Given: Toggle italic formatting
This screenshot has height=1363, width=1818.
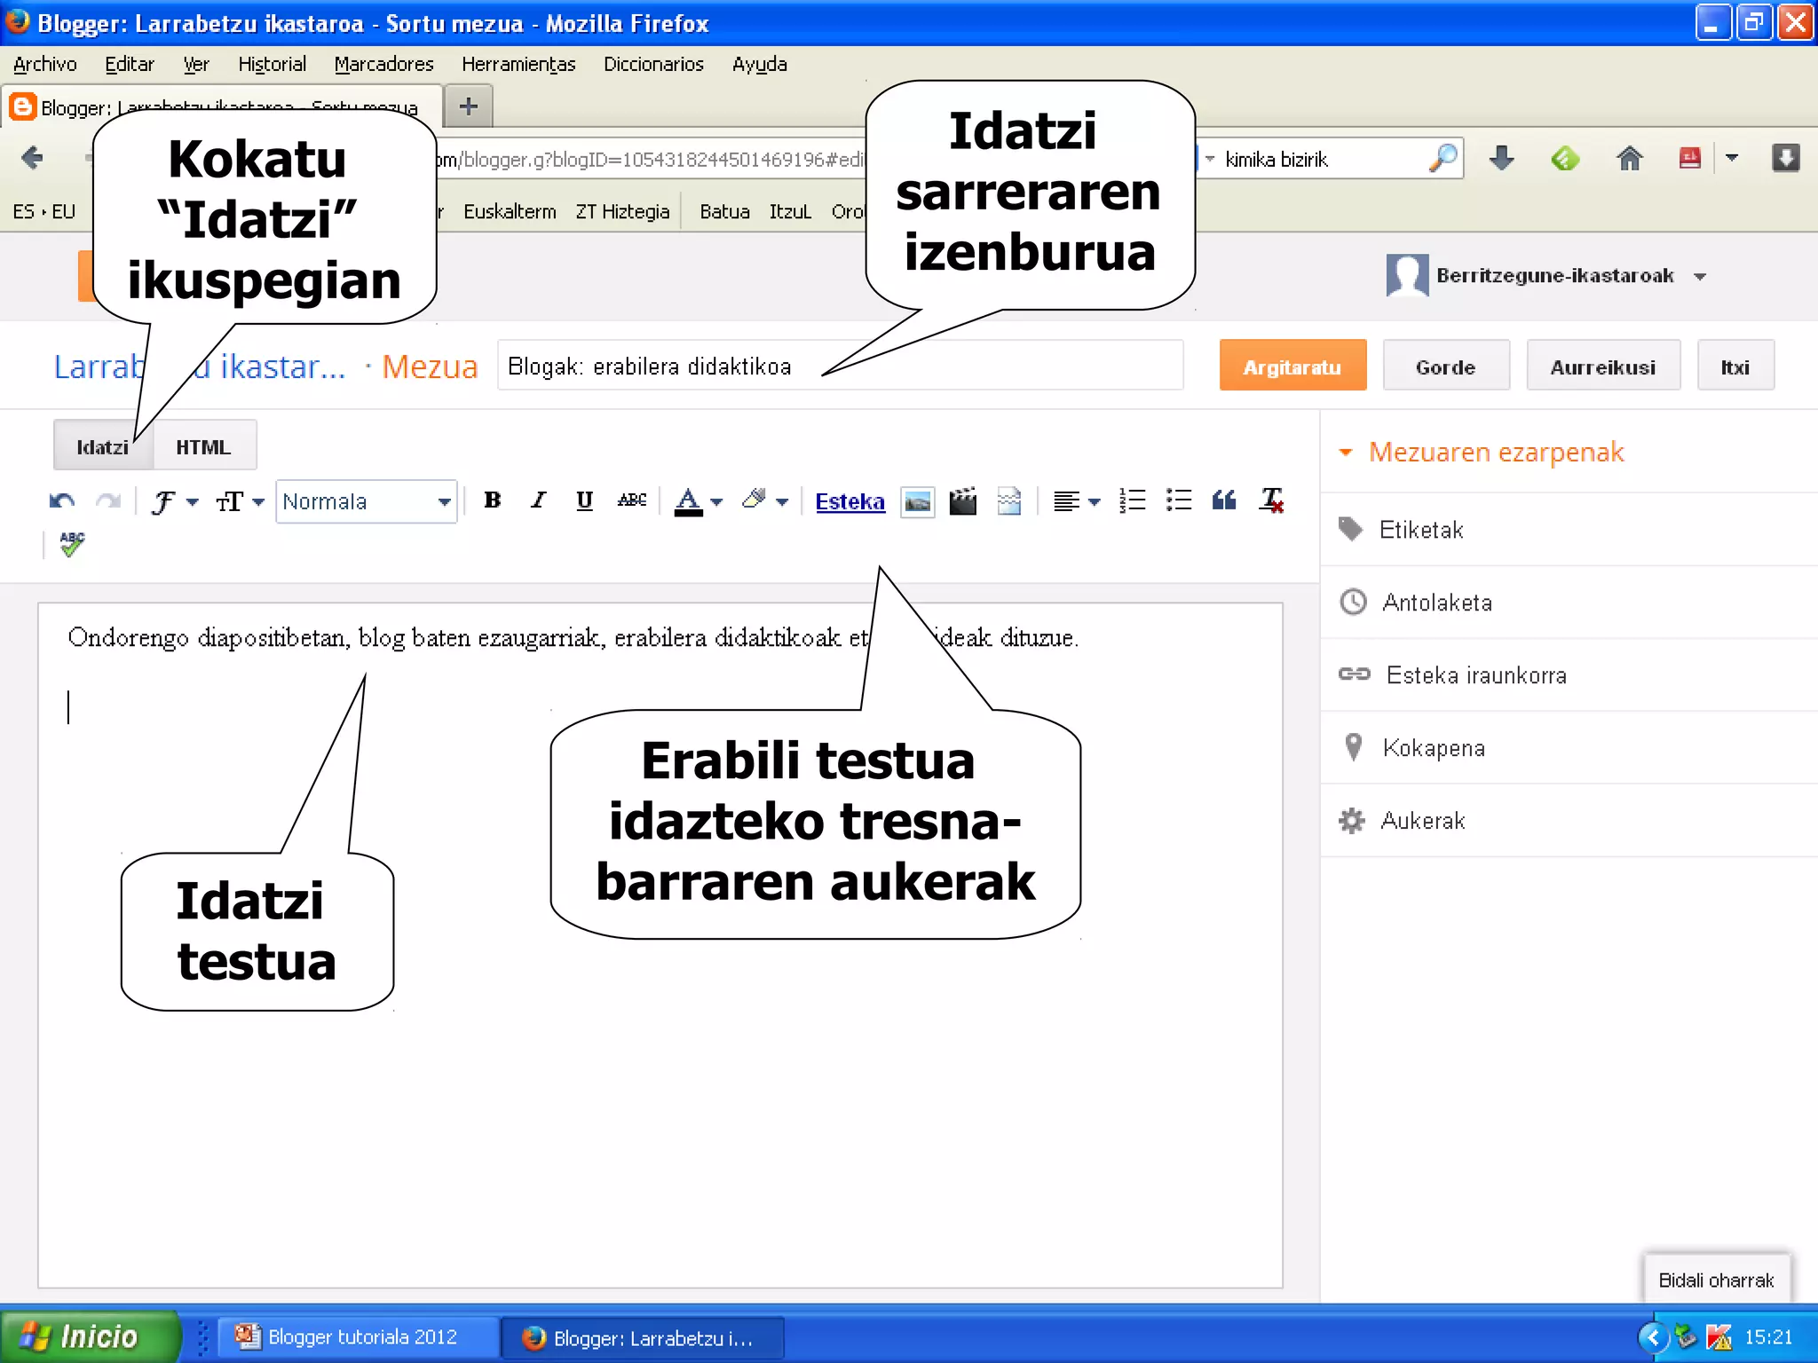Looking at the screenshot, I should [538, 500].
